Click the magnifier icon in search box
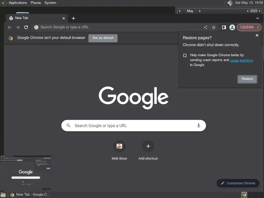 point(68,126)
